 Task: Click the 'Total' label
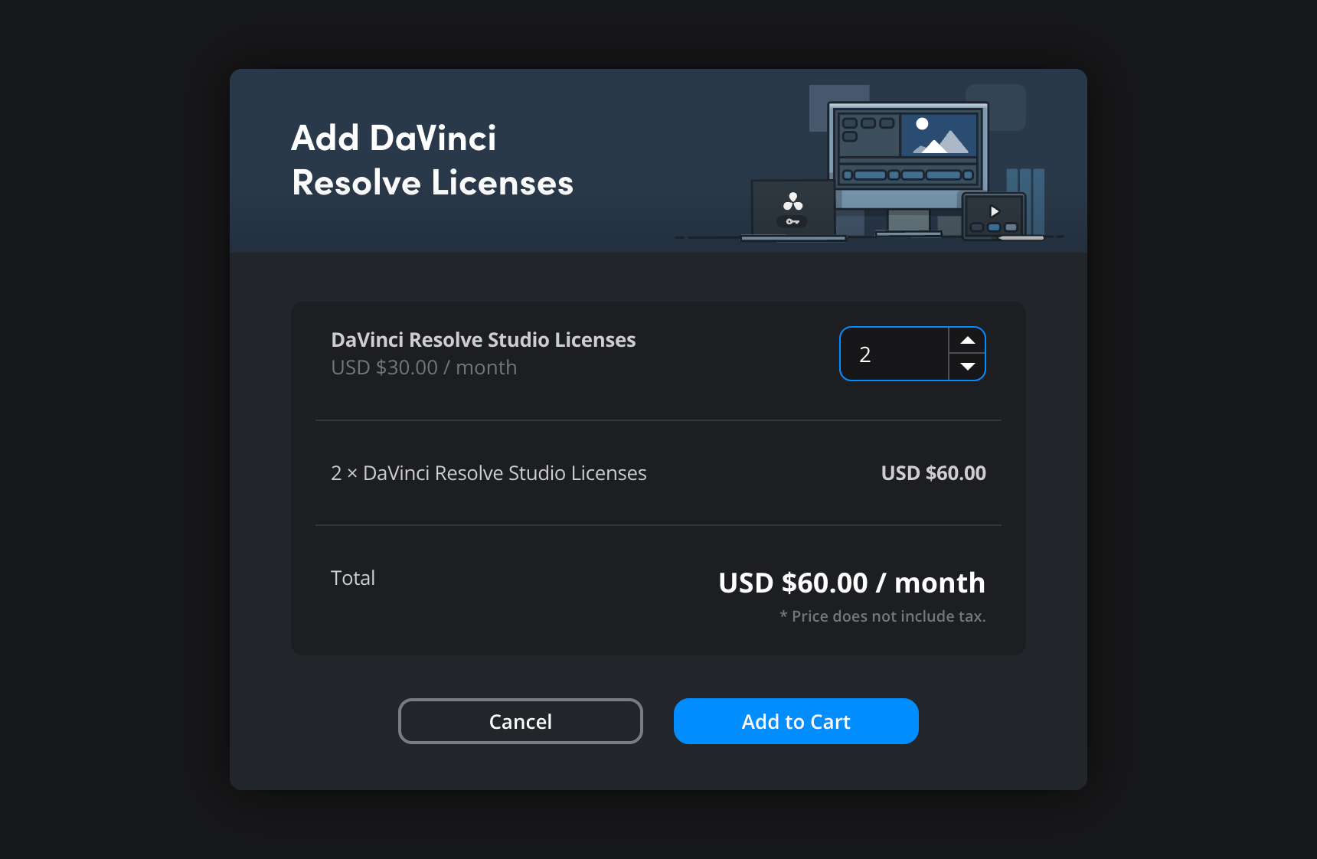click(353, 578)
